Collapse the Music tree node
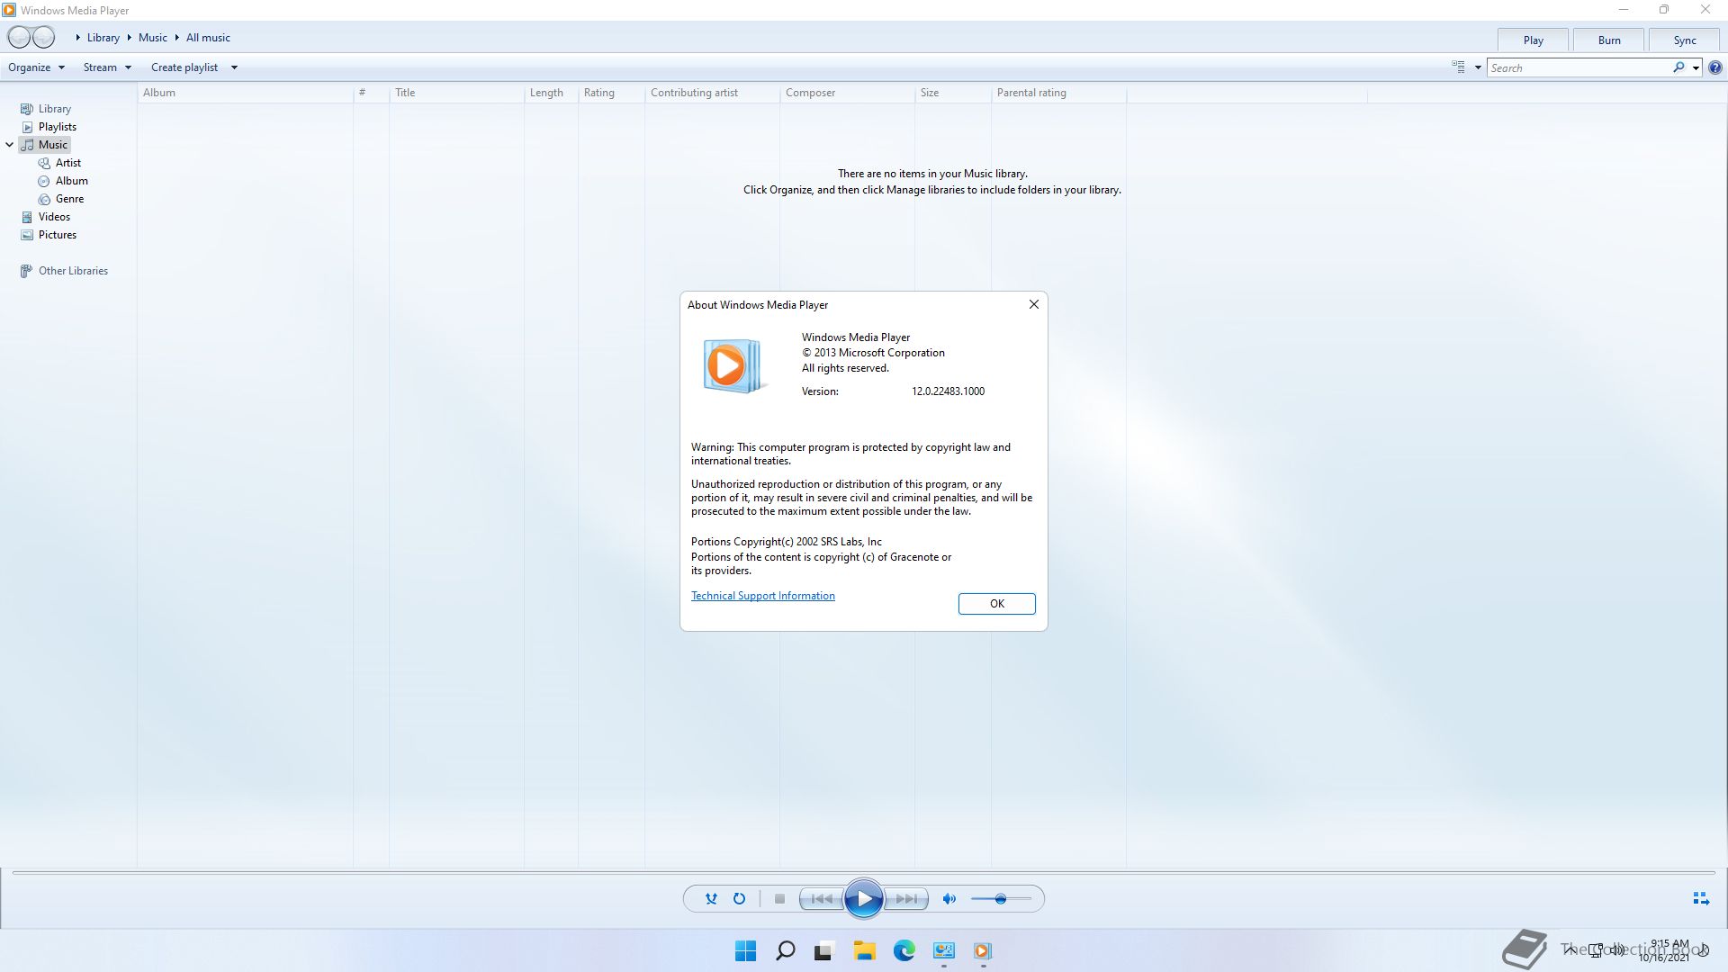 click(10, 145)
